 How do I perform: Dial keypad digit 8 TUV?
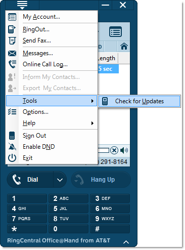(x=68, y=219)
